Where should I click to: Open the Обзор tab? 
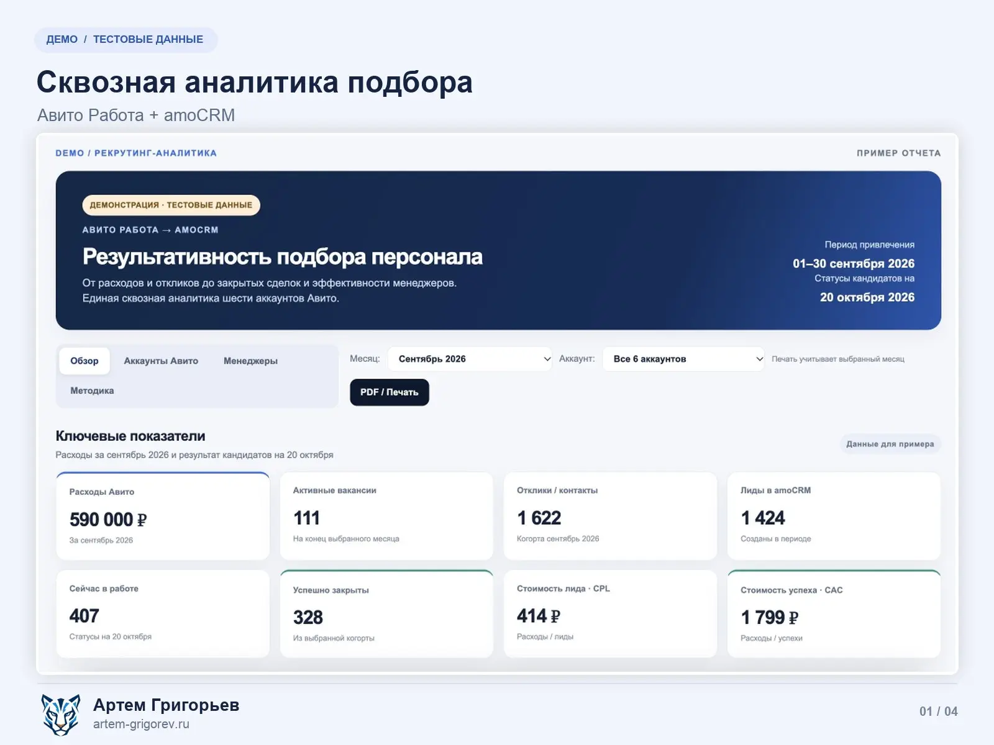click(84, 361)
